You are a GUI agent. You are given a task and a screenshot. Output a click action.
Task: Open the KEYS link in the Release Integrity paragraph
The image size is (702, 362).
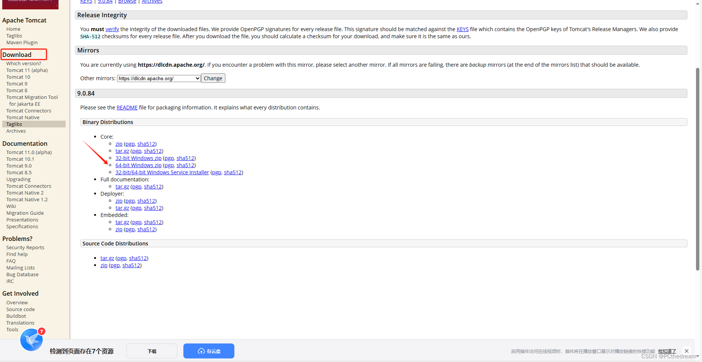click(x=463, y=29)
